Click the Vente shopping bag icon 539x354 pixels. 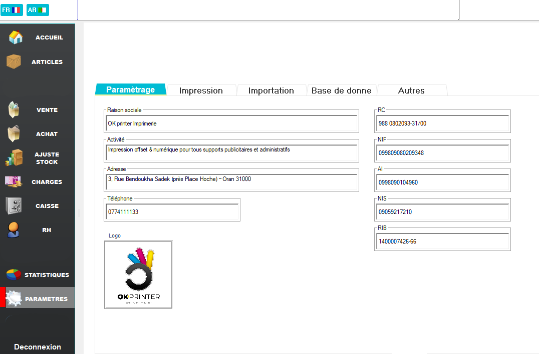click(x=14, y=110)
